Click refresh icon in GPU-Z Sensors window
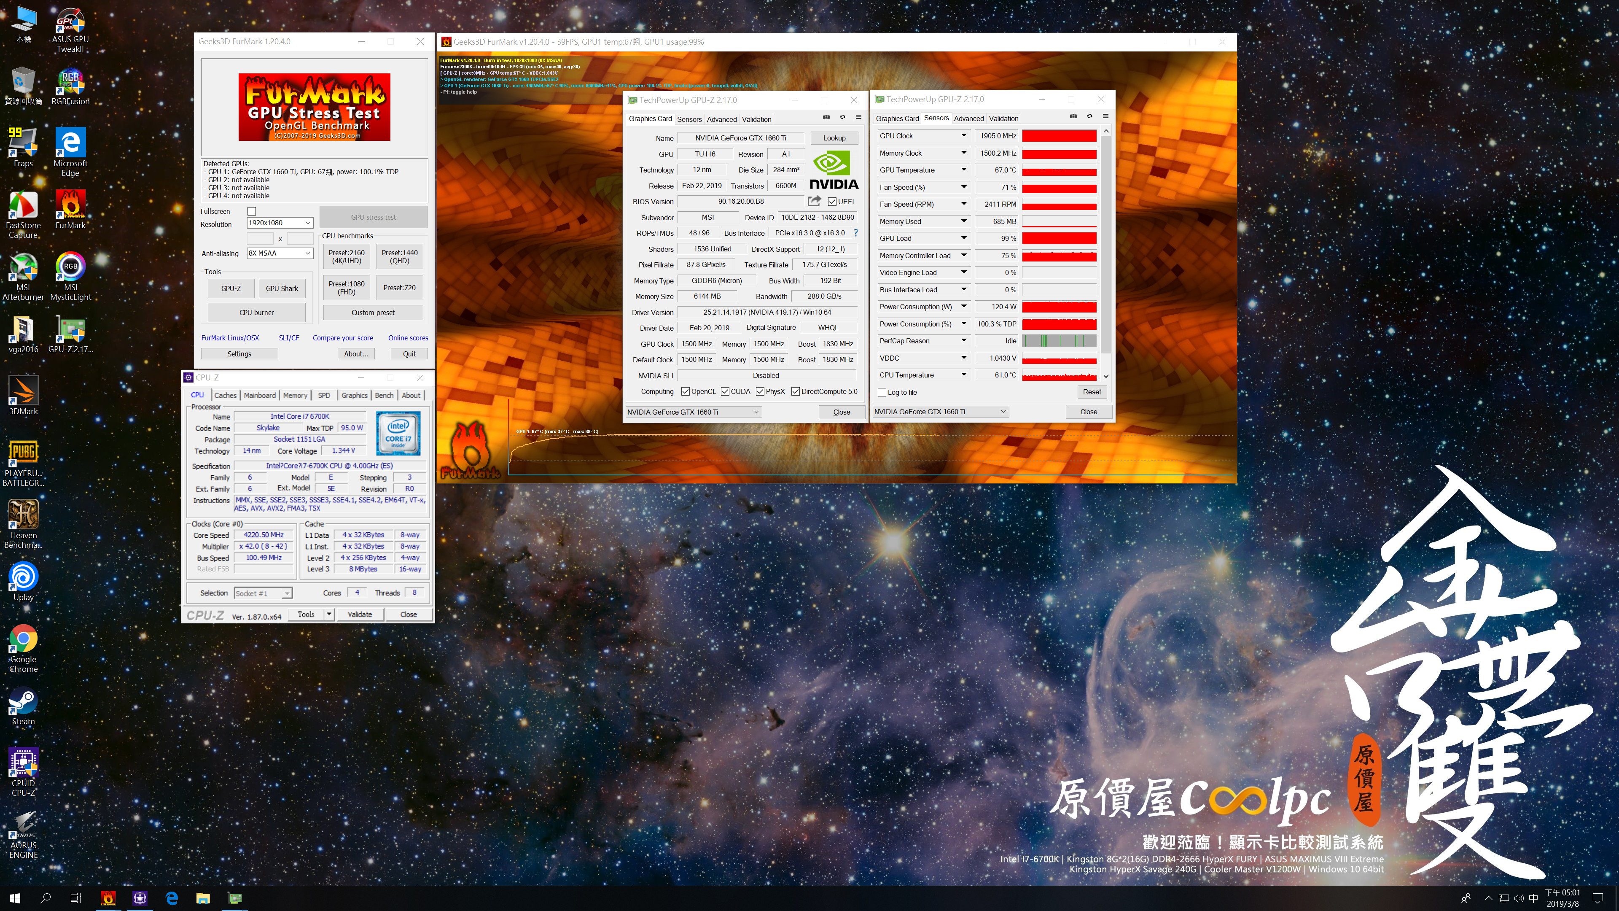 click(x=1090, y=116)
